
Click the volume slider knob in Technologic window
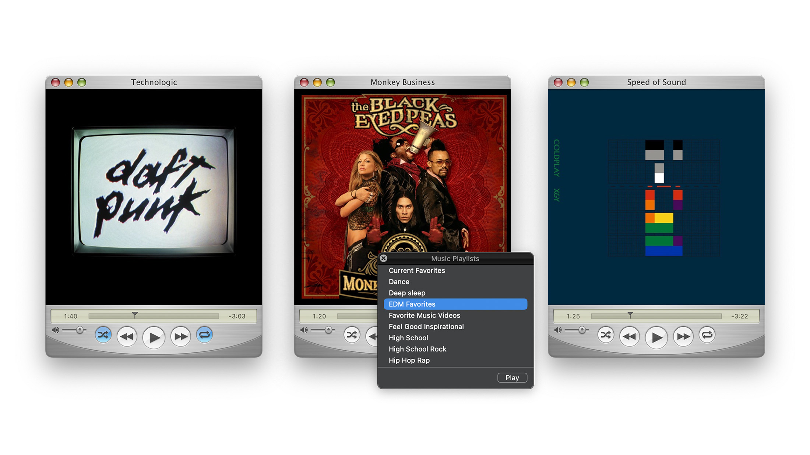point(80,330)
